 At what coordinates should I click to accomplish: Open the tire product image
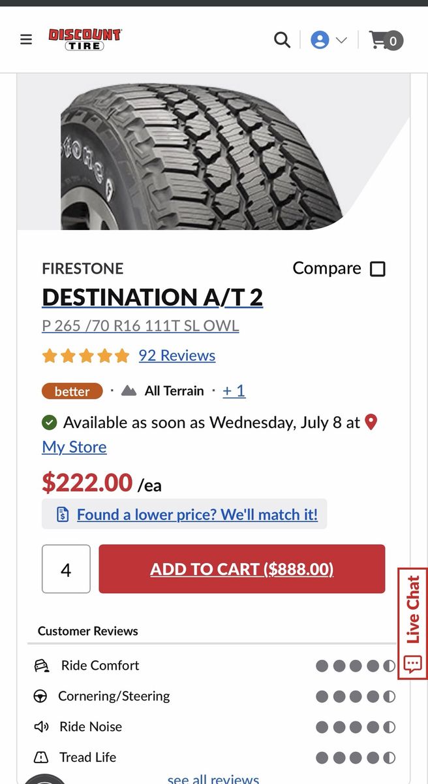point(209,155)
